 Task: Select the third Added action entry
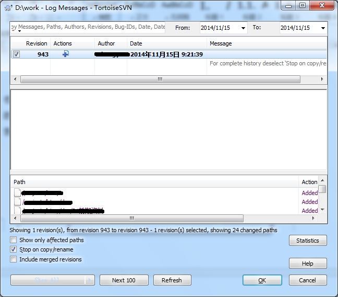[309, 211]
